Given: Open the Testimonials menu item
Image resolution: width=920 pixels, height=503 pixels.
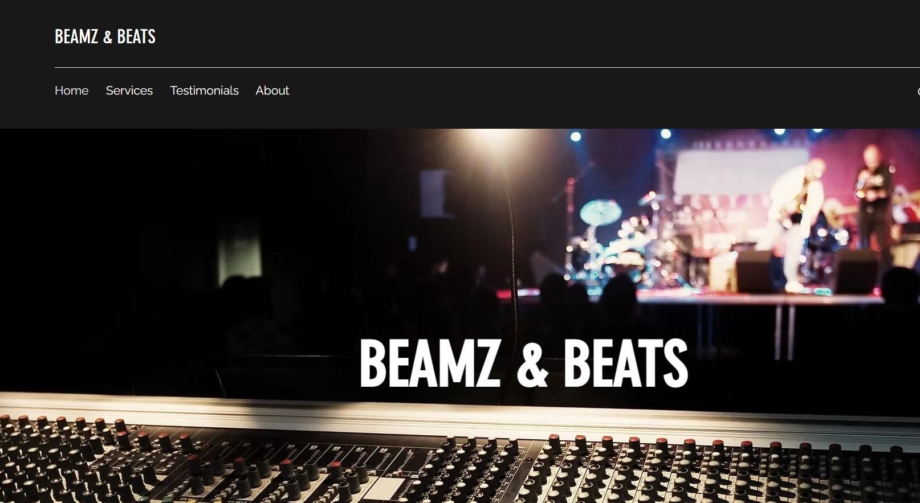Looking at the screenshot, I should (x=204, y=91).
